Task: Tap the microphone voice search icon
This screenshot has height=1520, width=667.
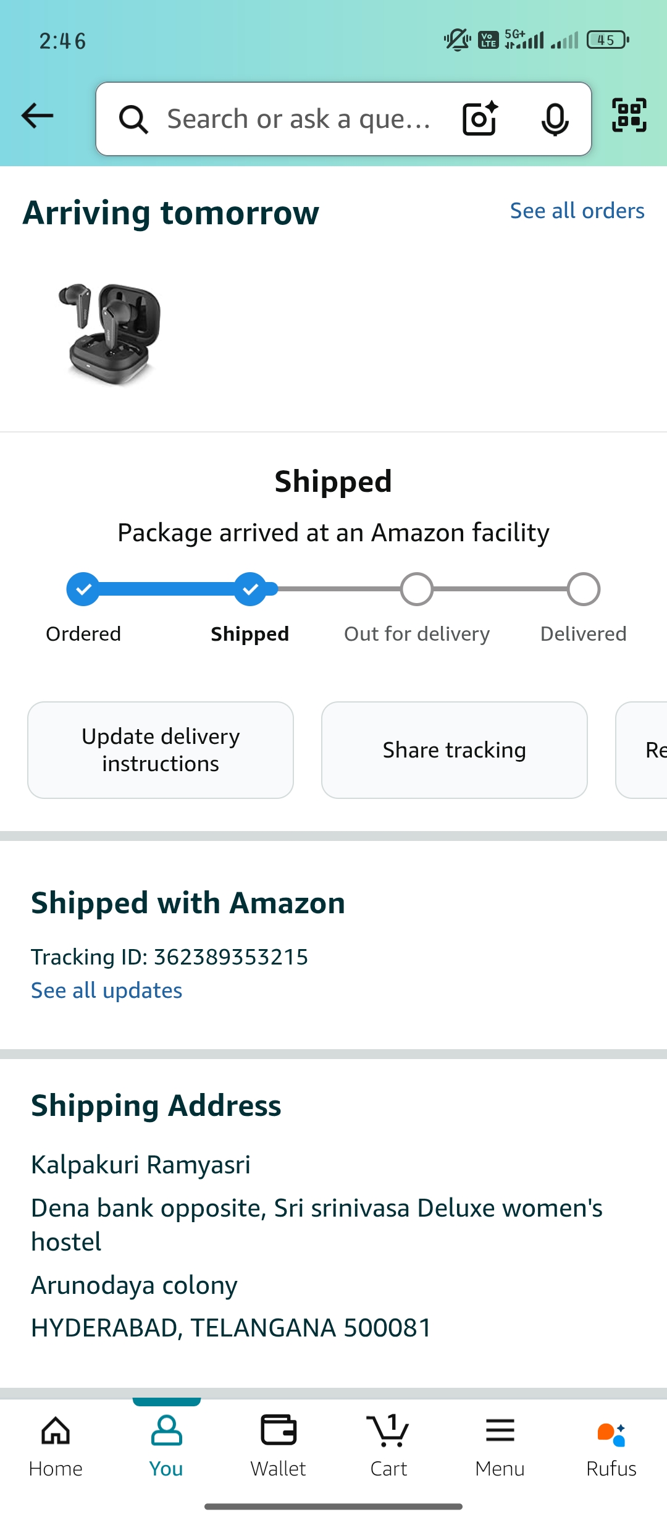Action: (555, 119)
